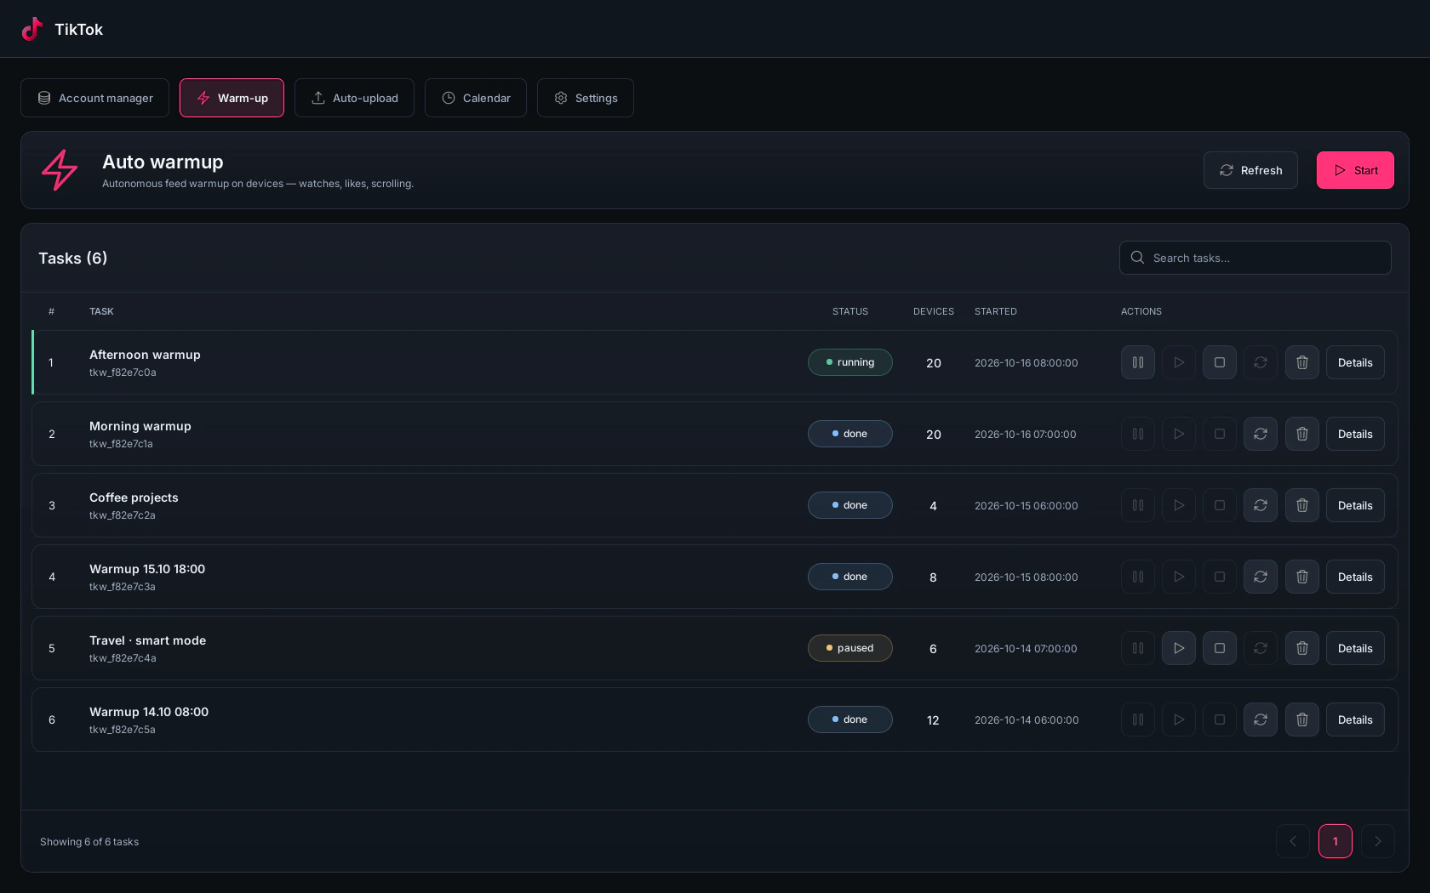This screenshot has width=1430, height=893.
Task: Click the Tasks (6) heading
Action: click(73, 258)
